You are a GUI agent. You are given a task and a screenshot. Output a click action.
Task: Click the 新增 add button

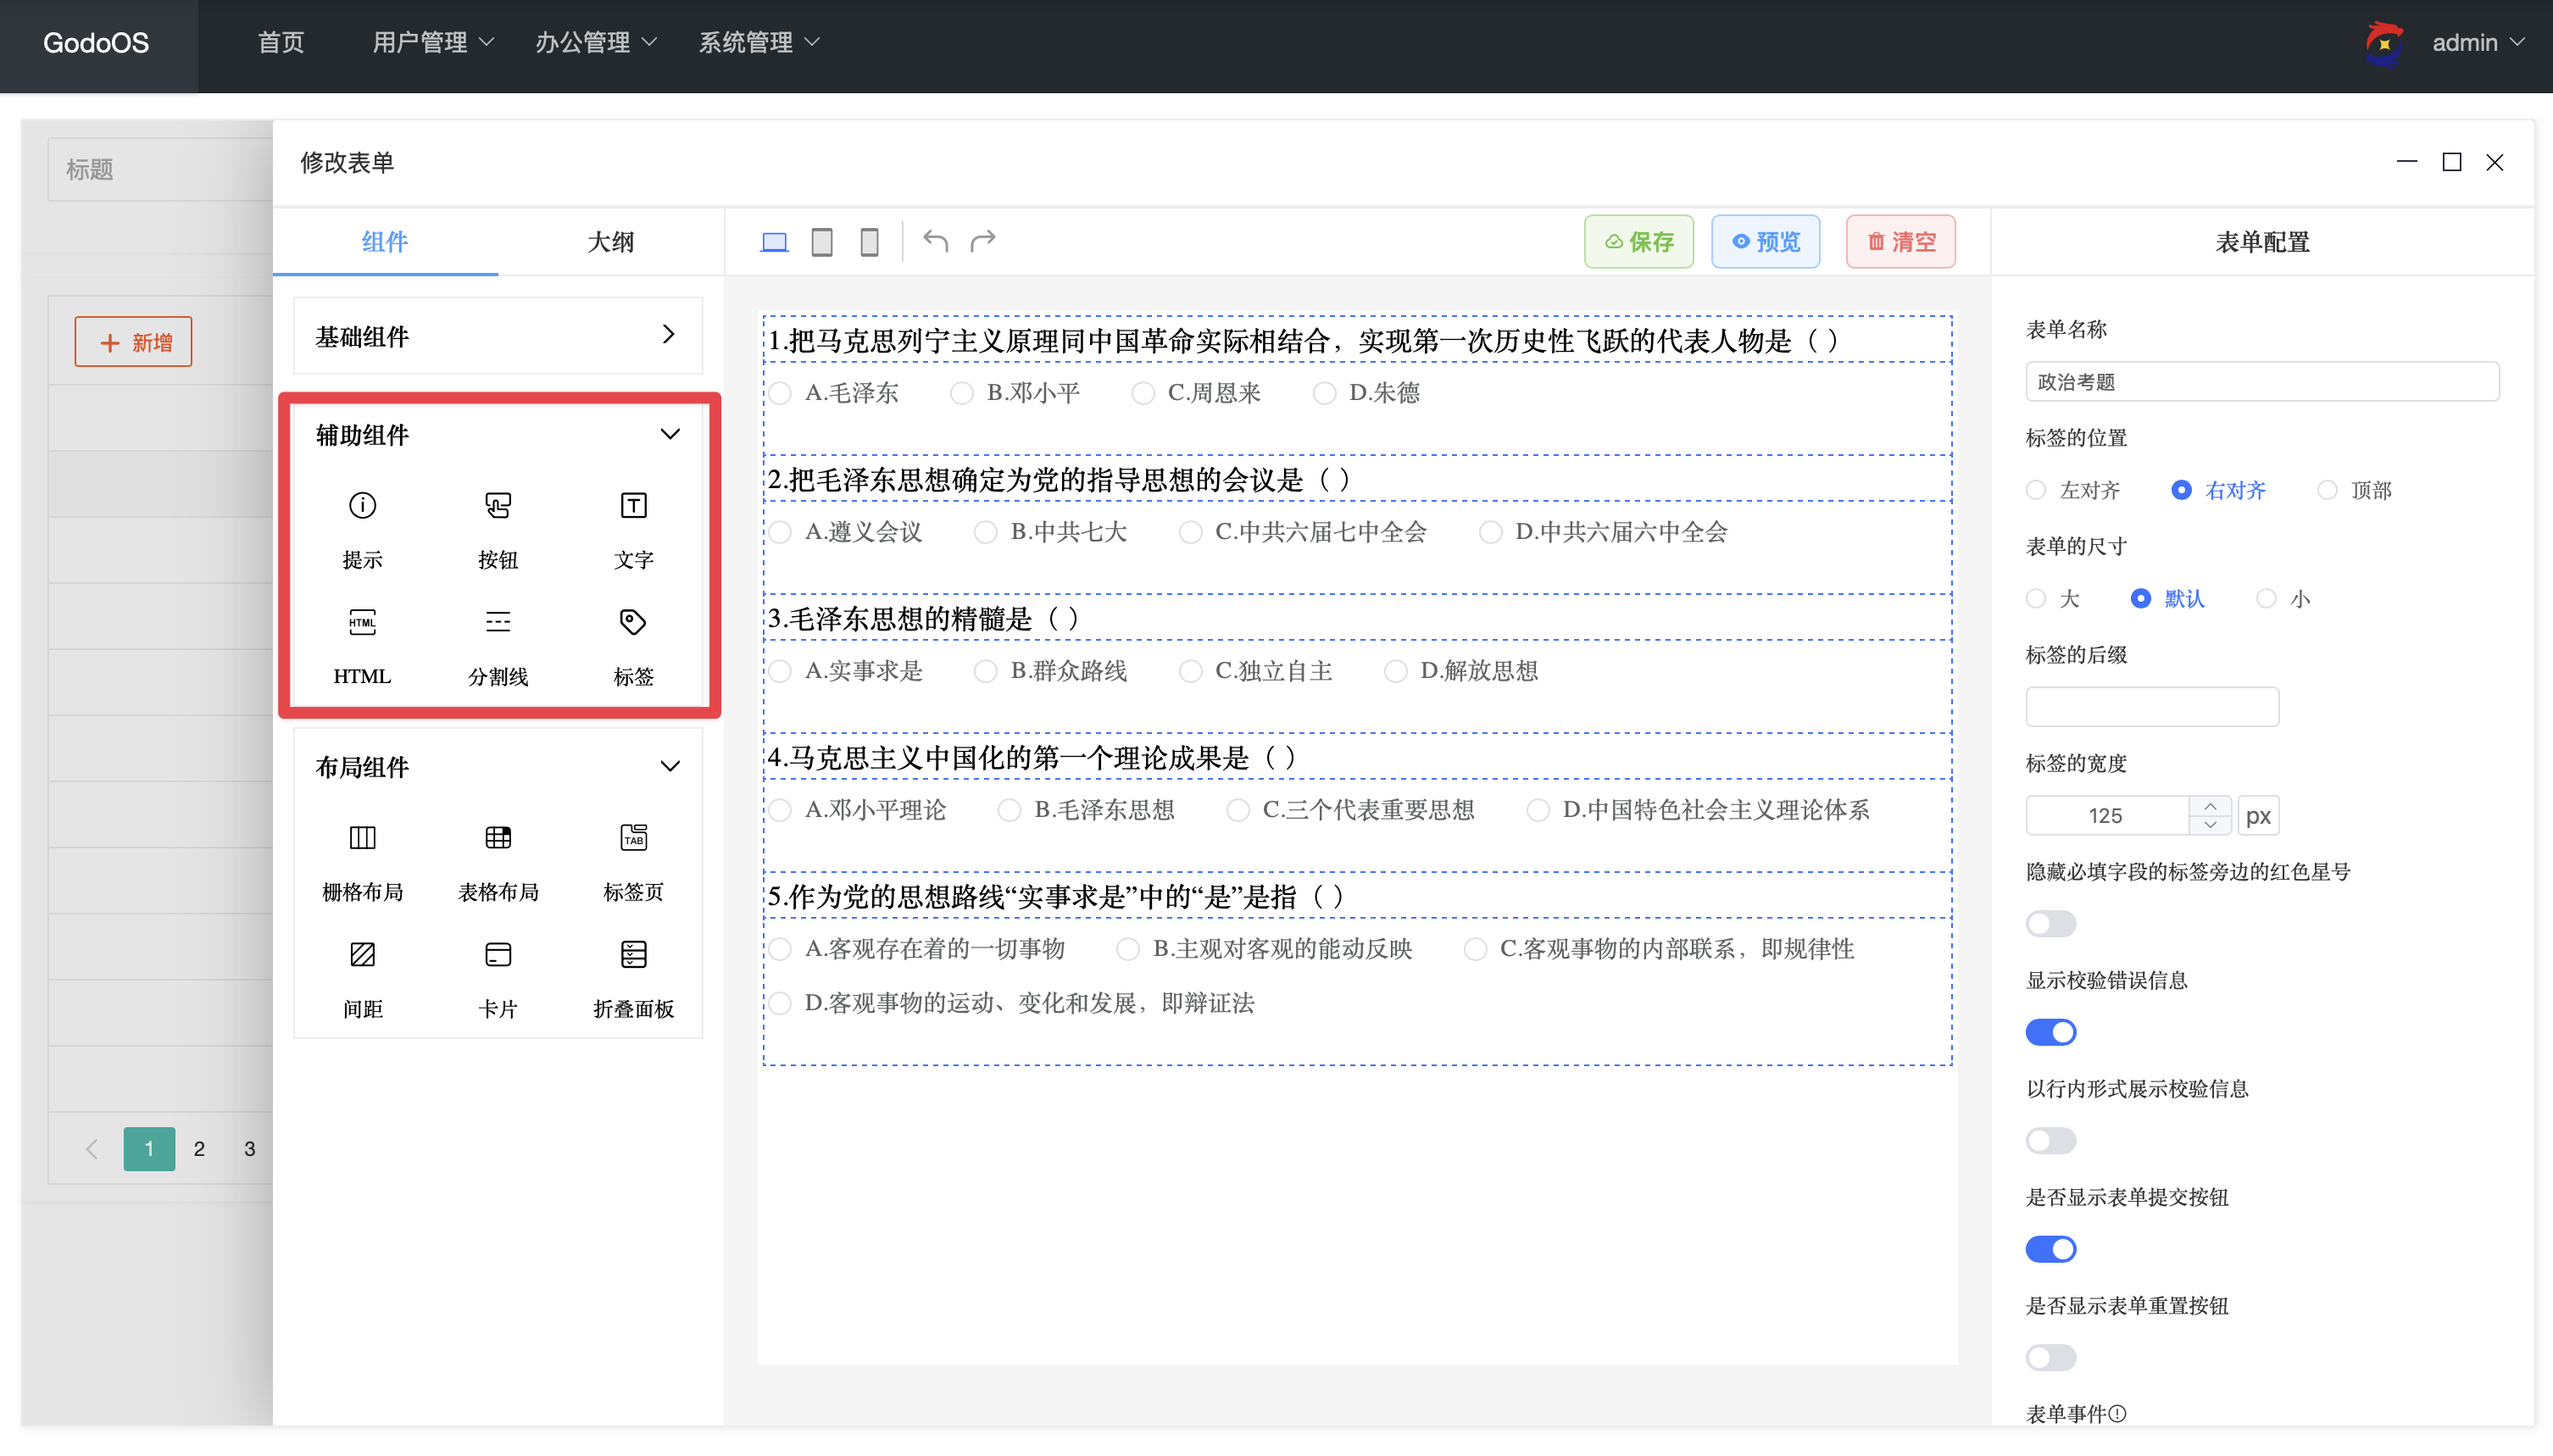click(x=133, y=342)
